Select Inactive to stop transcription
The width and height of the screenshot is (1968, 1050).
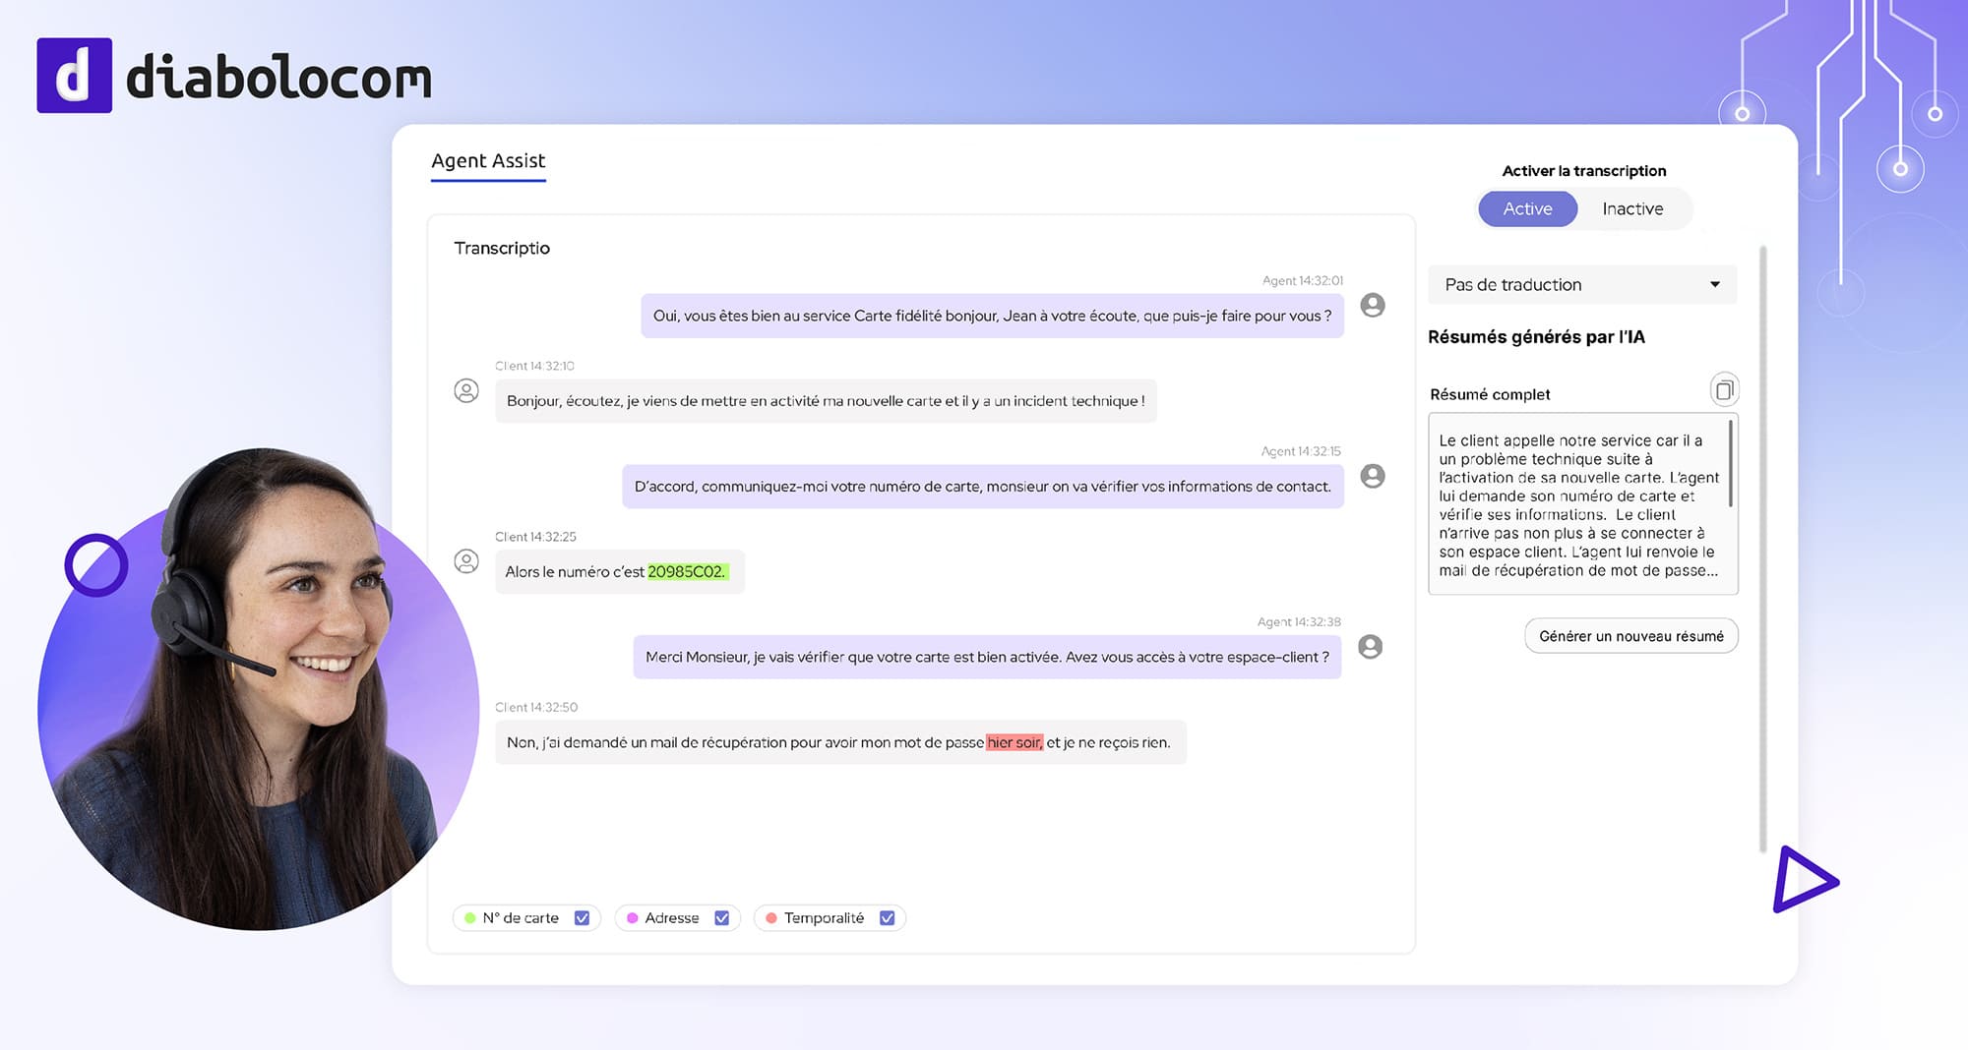point(1632,208)
